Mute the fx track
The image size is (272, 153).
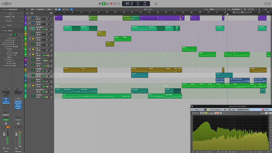tap(37, 19)
